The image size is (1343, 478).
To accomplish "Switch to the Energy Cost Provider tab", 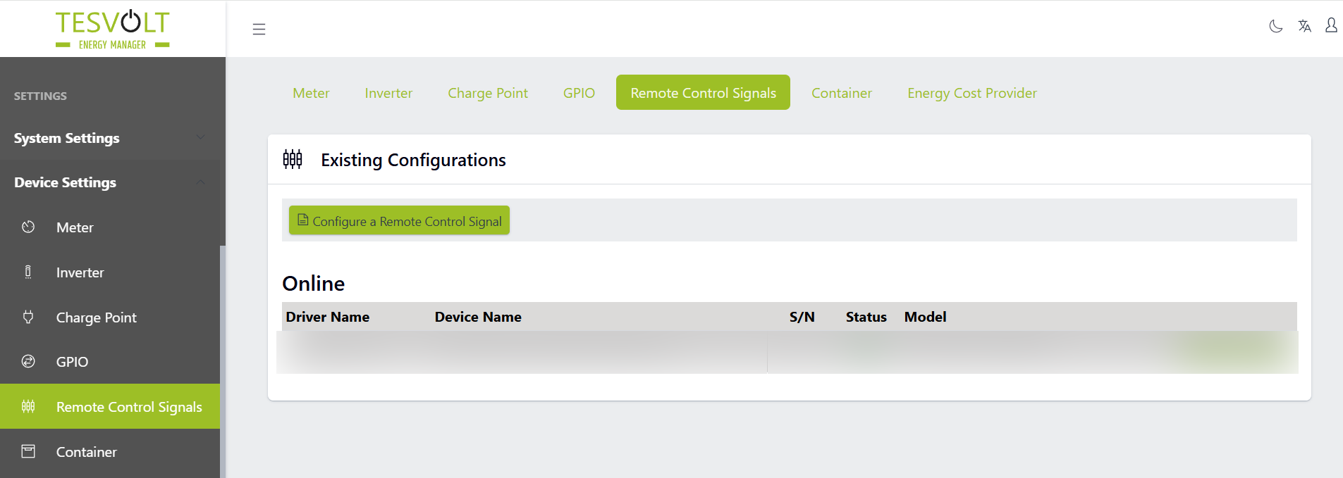I will 971,93.
